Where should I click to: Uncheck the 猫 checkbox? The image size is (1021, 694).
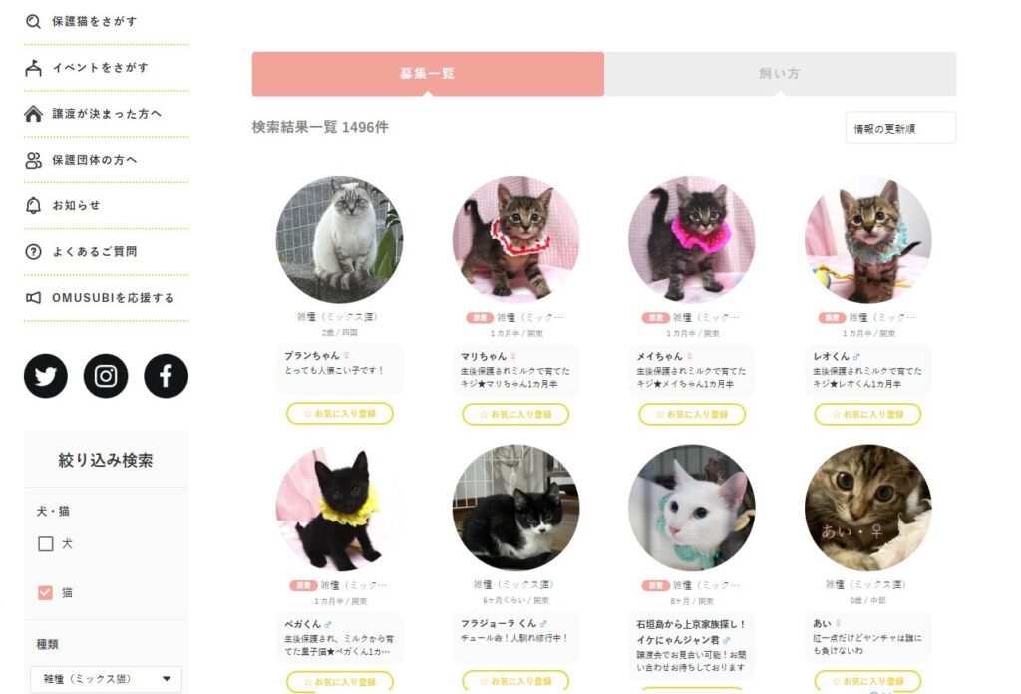pos(46,592)
